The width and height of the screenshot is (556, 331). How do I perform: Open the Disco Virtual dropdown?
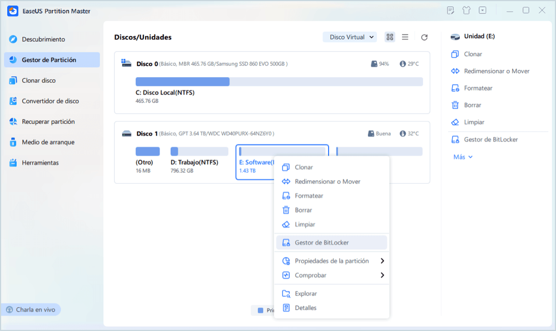click(350, 37)
